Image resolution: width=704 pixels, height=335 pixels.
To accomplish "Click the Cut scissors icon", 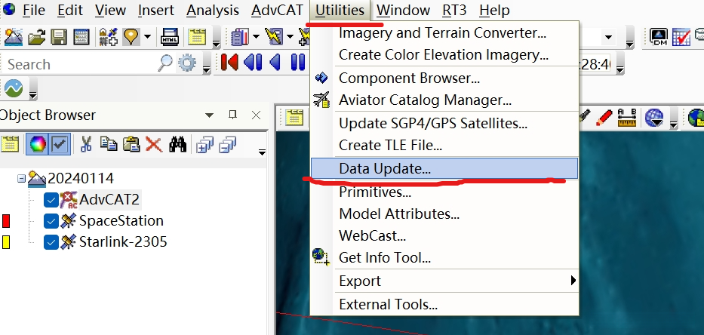I will pos(86,145).
